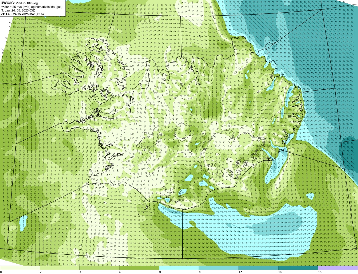
Task: Click the "2" legend scale label
Action: pyautogui.click(x=41, y=272)
